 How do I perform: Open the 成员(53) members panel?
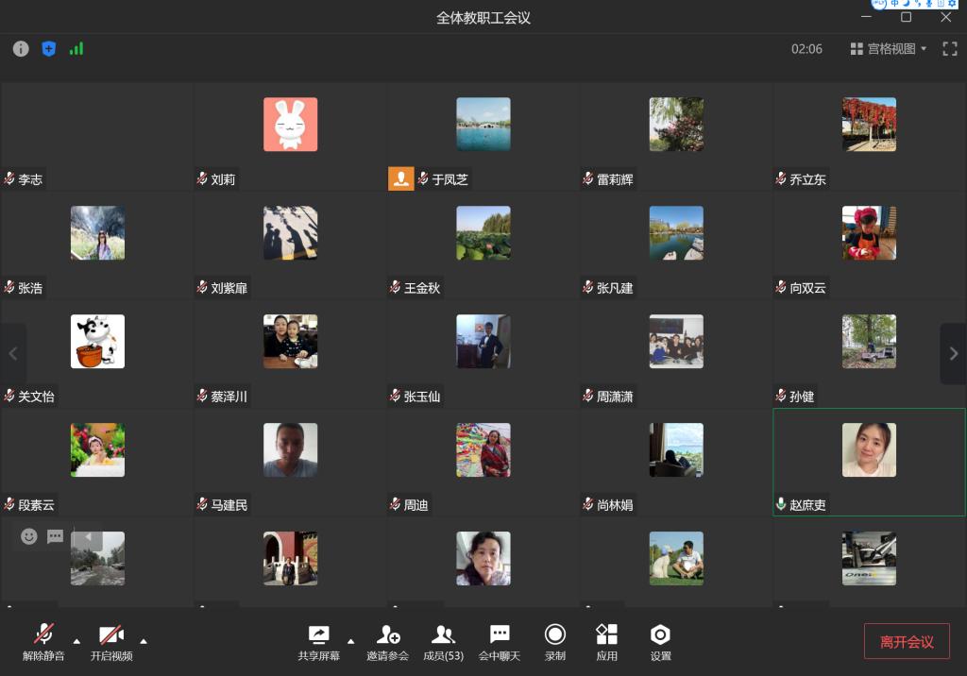(443, 641)
